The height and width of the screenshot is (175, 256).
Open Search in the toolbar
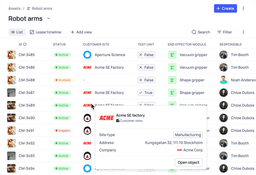coord(201,32)
